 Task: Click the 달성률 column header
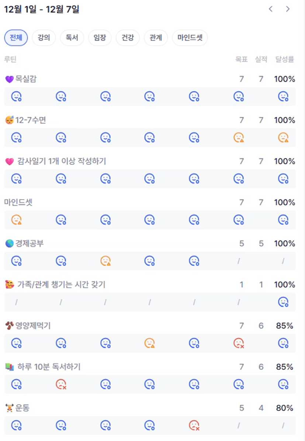284,59
